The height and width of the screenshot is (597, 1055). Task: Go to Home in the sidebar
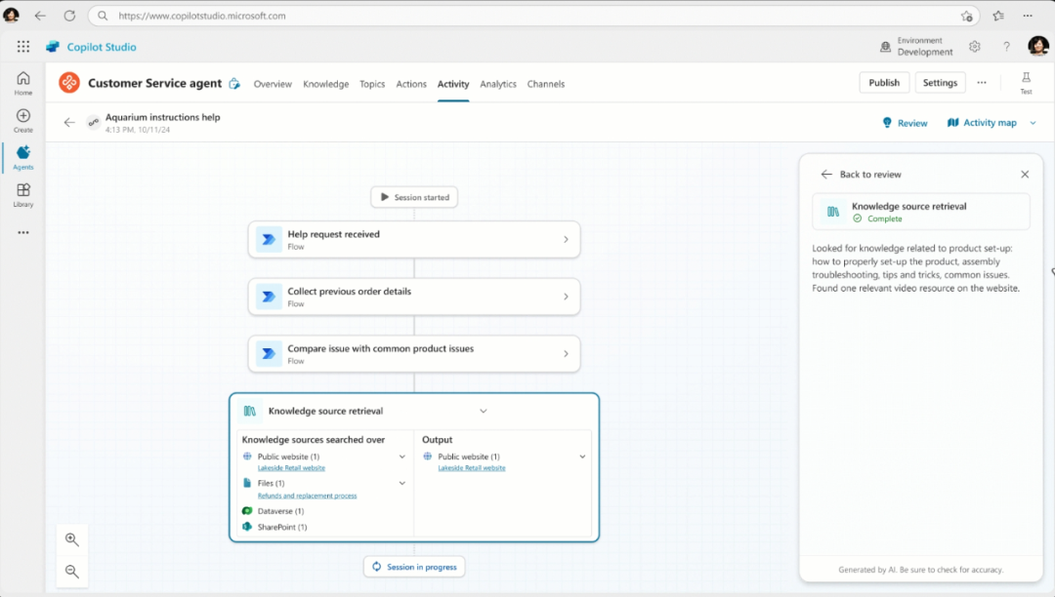tap(23, 83)
